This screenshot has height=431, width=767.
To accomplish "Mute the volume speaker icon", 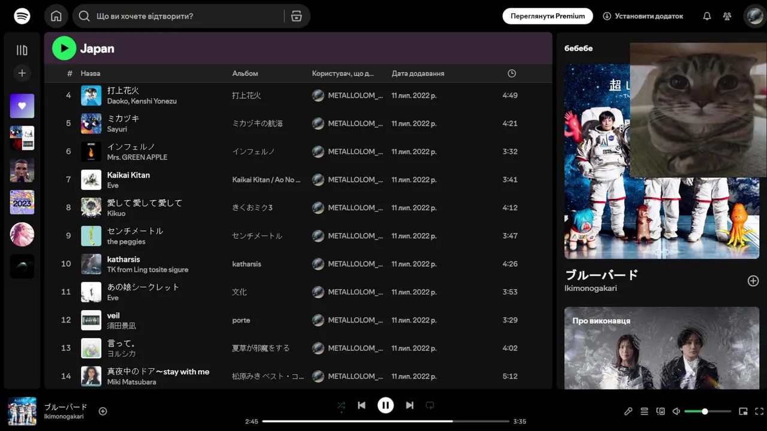I will tap(677, 411).
